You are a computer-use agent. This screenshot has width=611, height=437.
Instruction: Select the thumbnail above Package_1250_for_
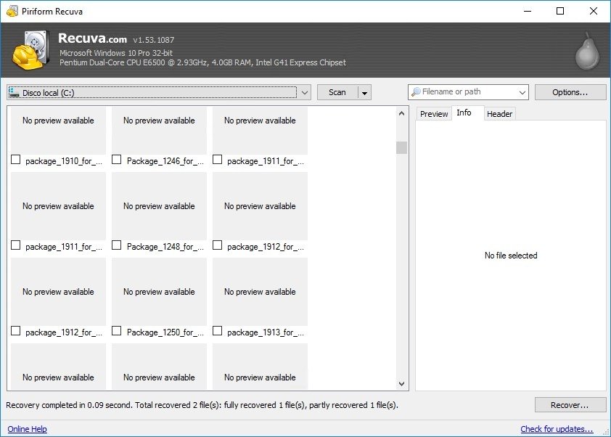tap(159, 292)
